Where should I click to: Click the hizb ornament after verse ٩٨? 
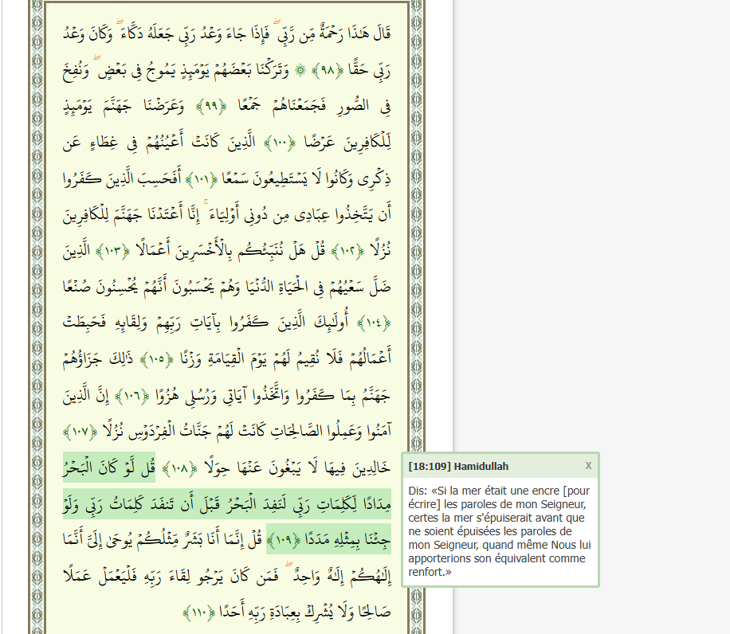[300, 71]
